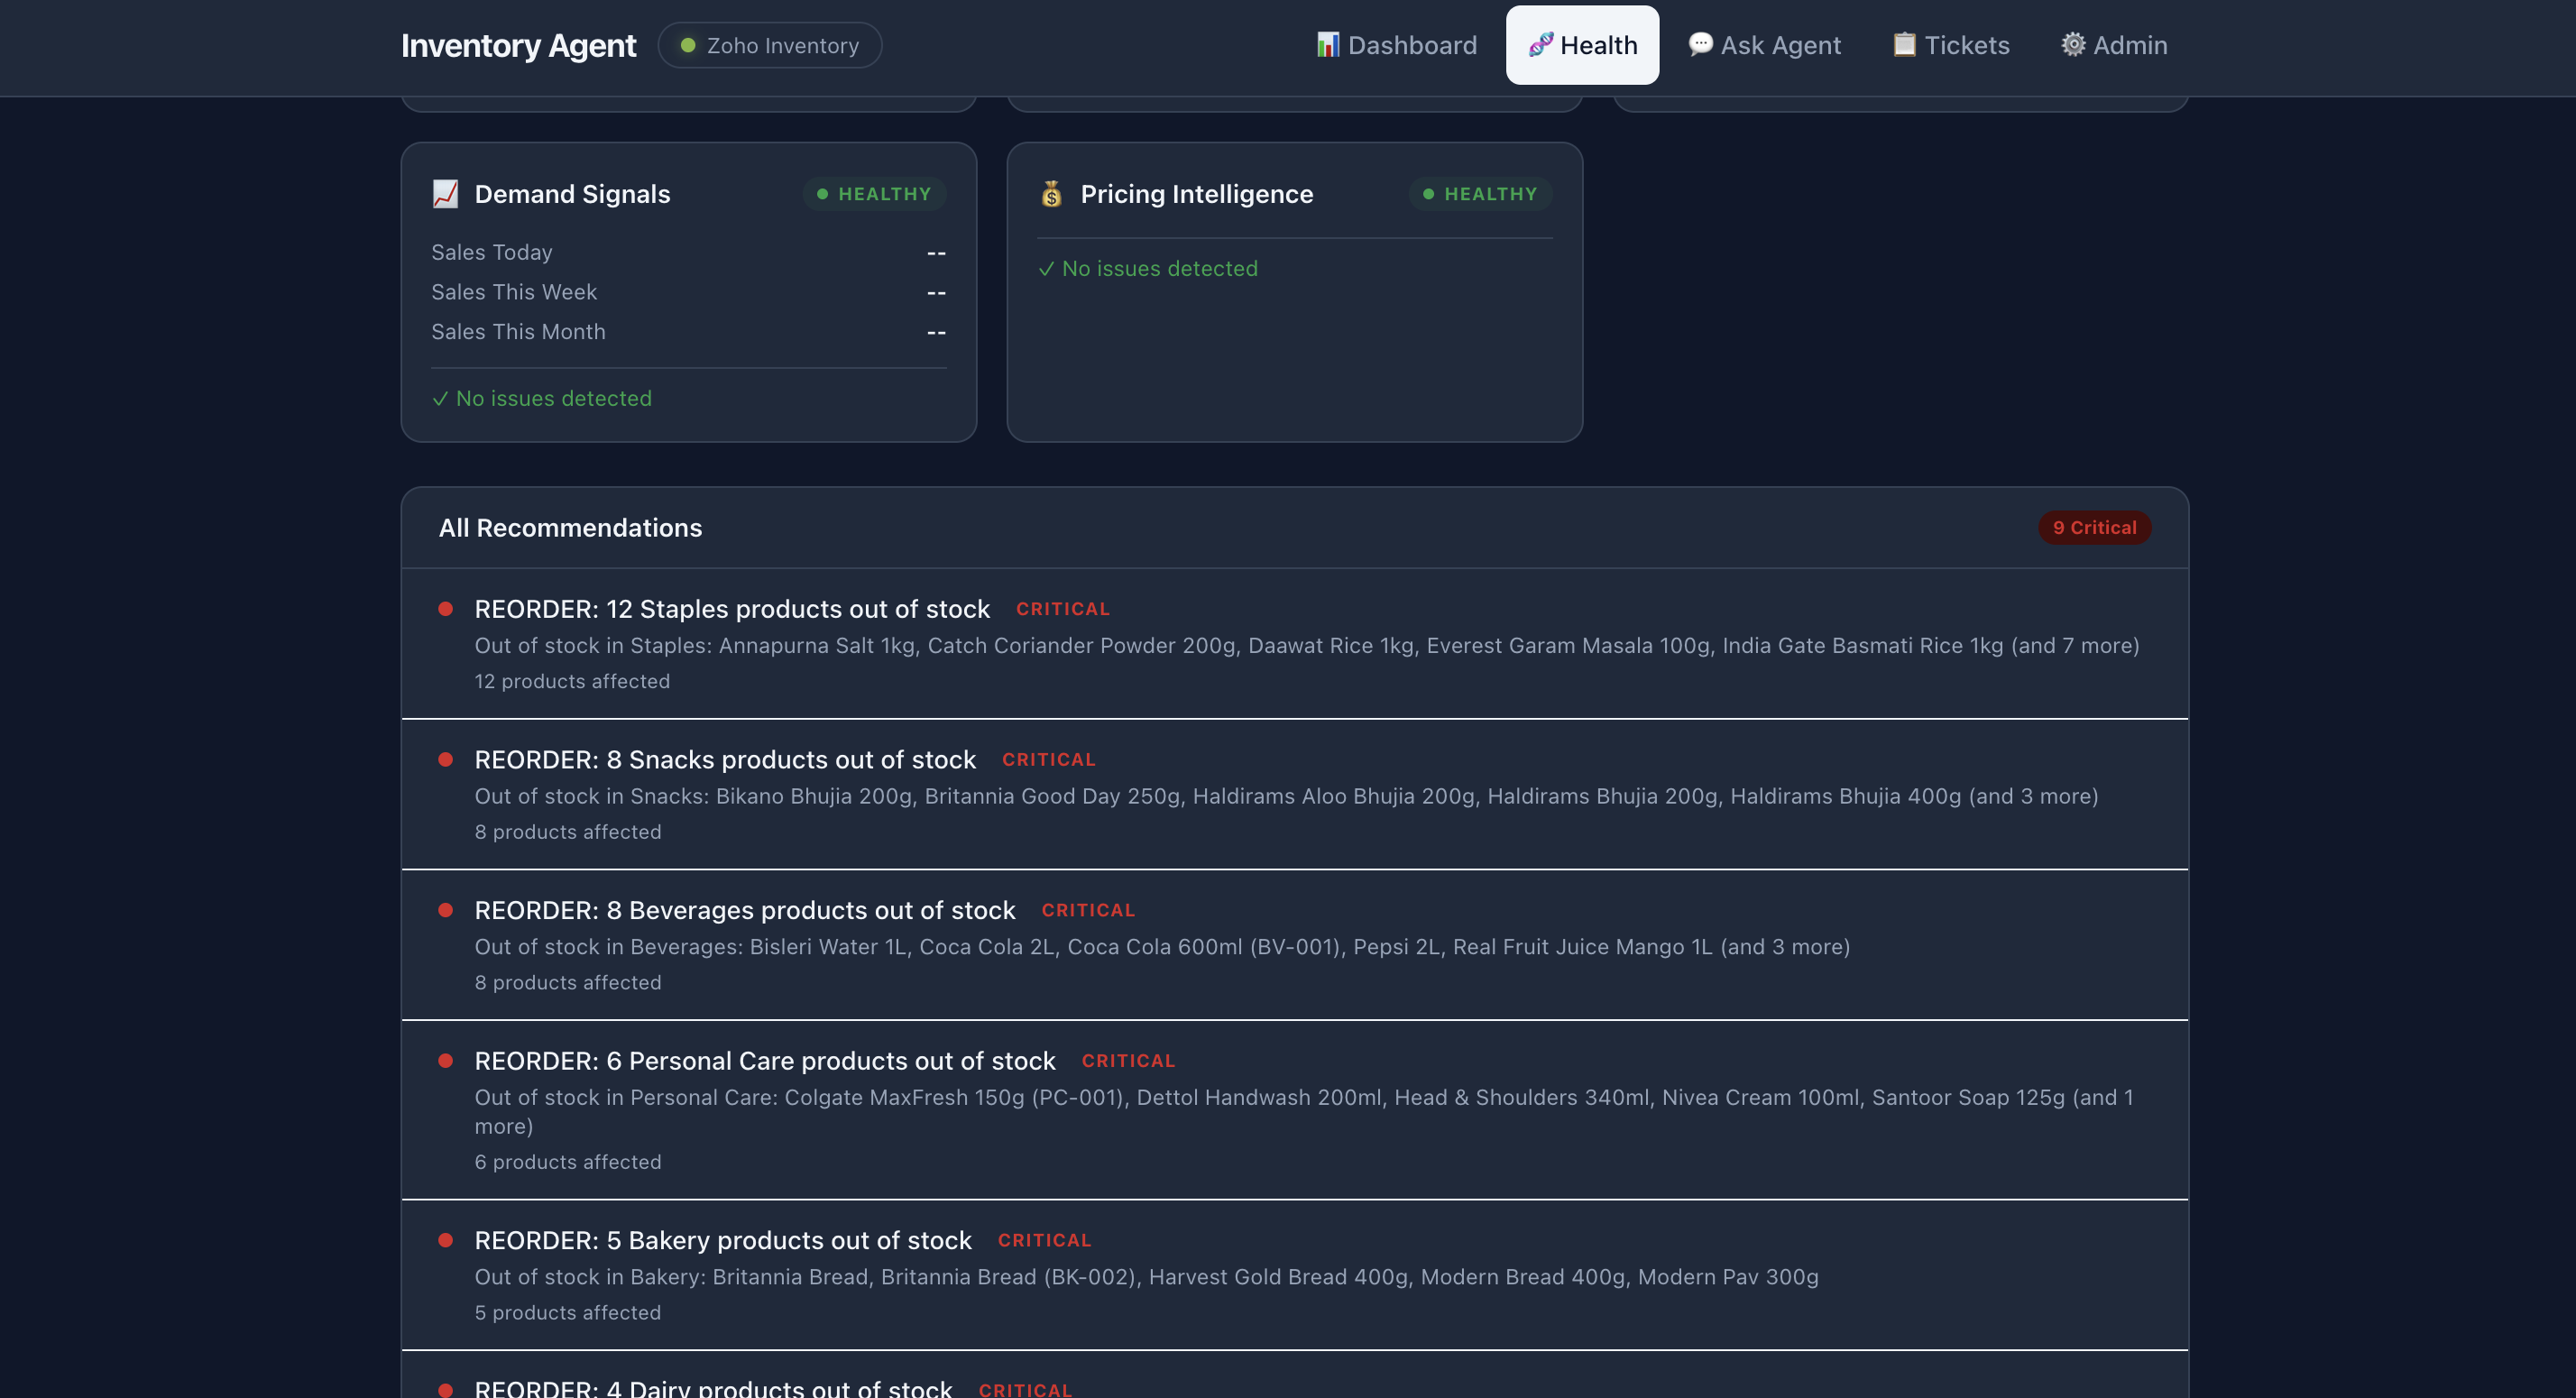Click the Demand Signals chart icon
Image resolution: width=2576 pixels, height=1398 pixels.
coord(444,193)
